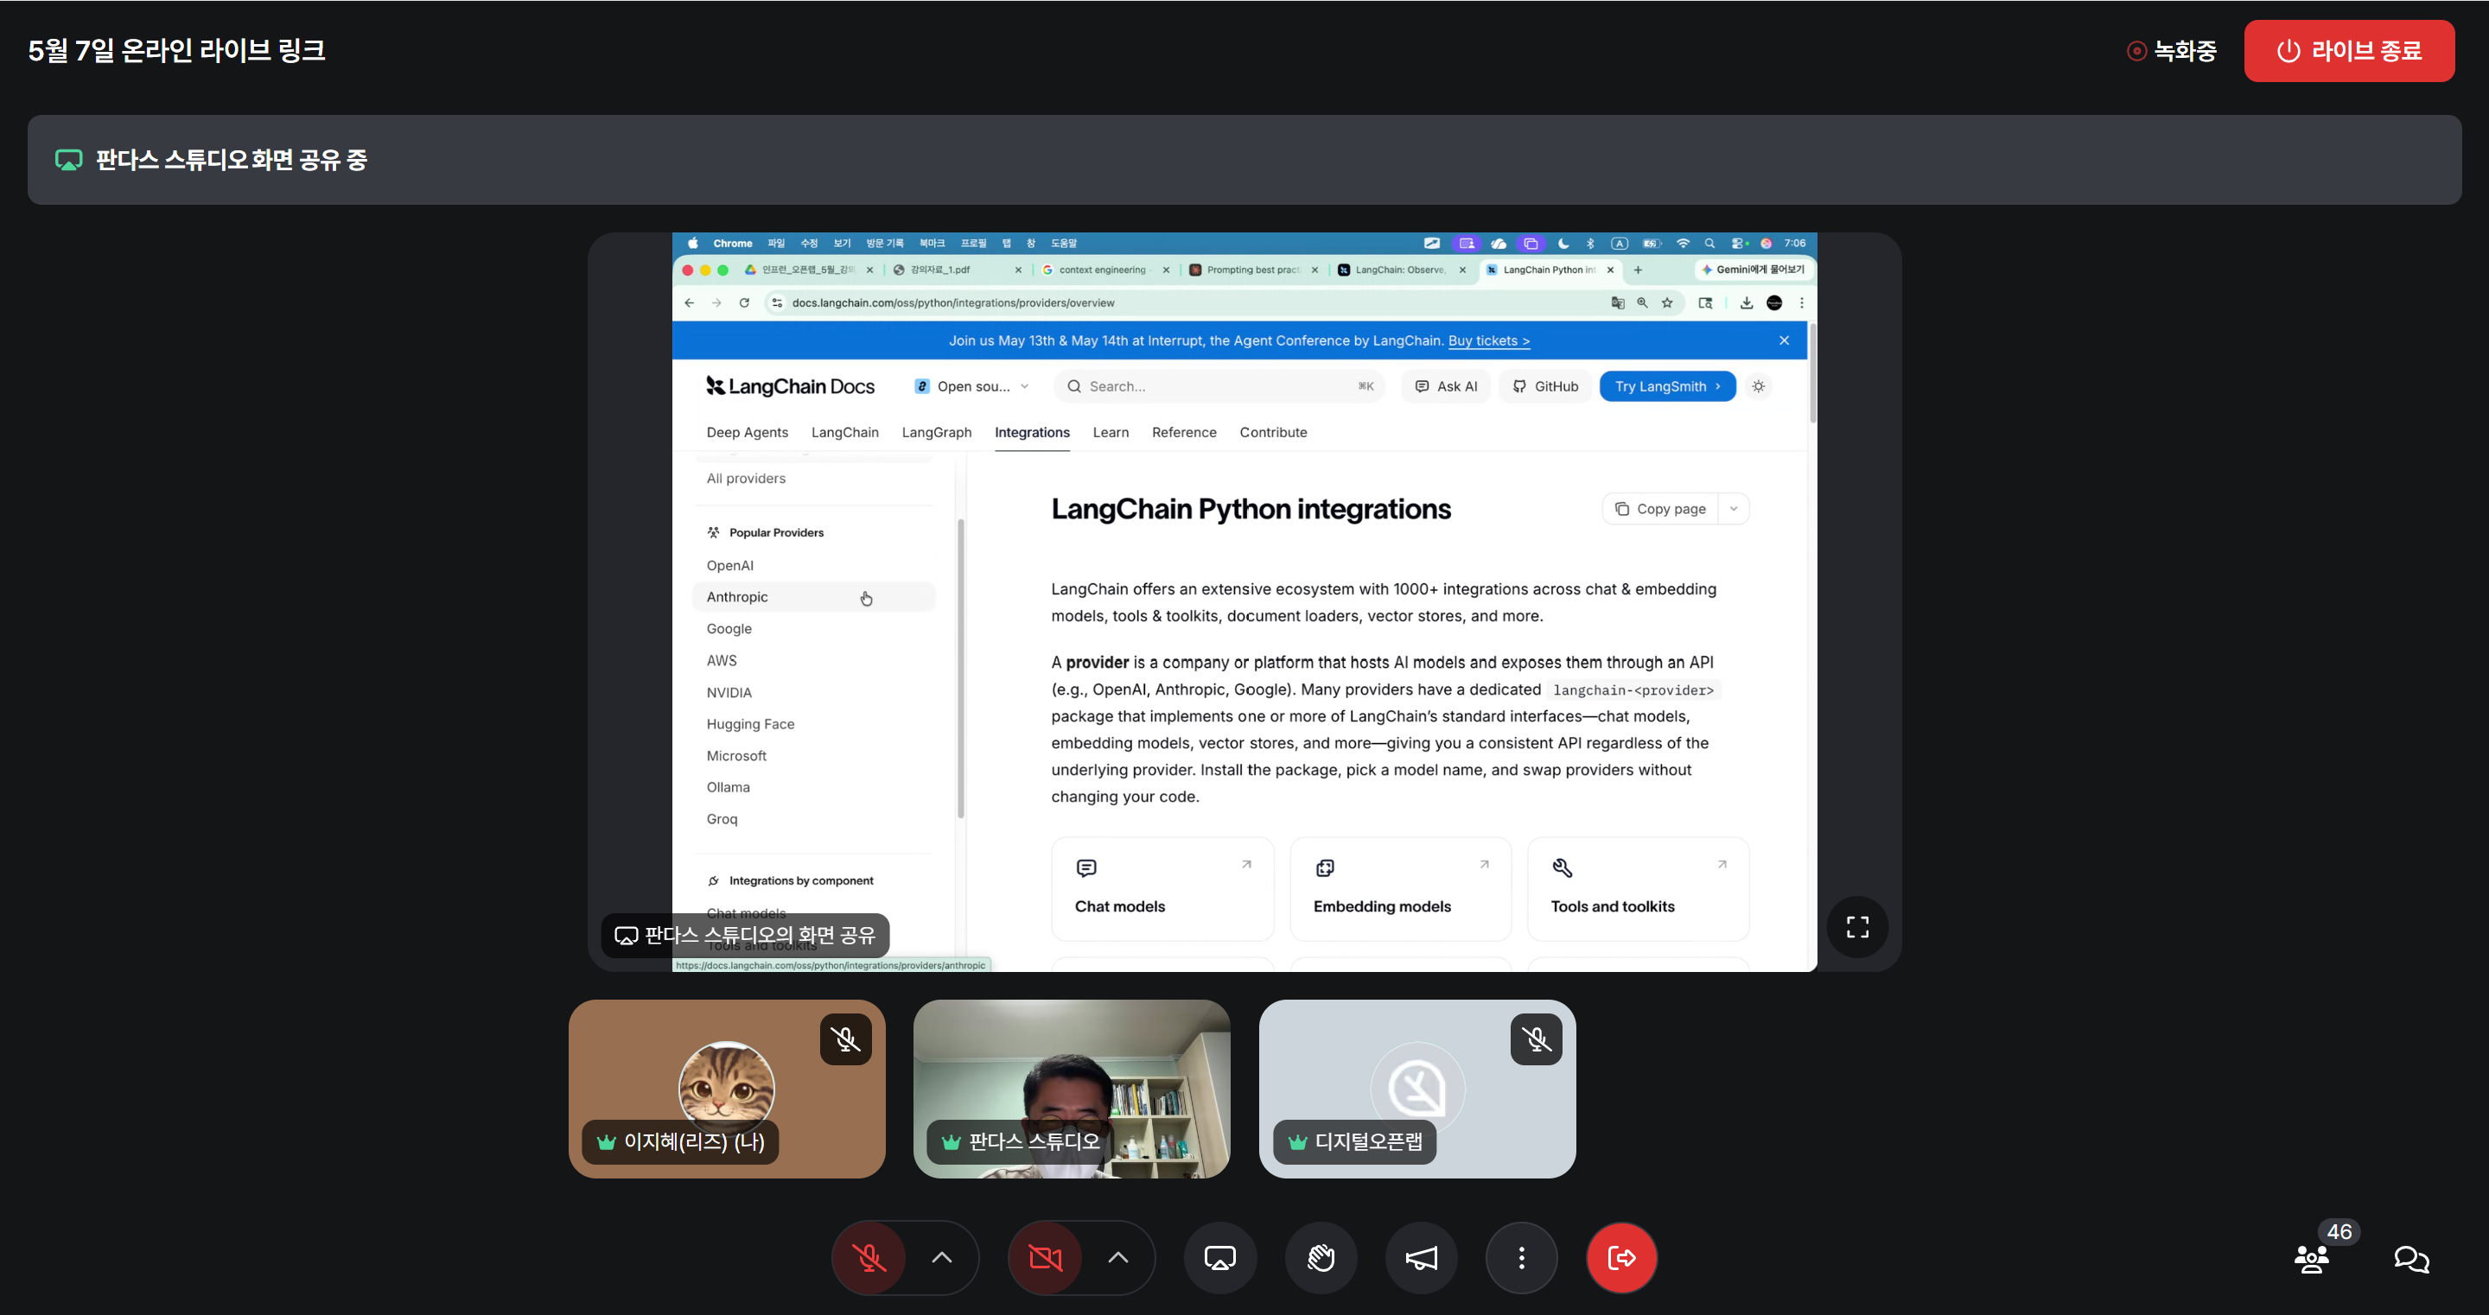Click the screen-share icon in the 화면 공유 중 banner
Screen dimensions: 2489x1315
point(68,161)
